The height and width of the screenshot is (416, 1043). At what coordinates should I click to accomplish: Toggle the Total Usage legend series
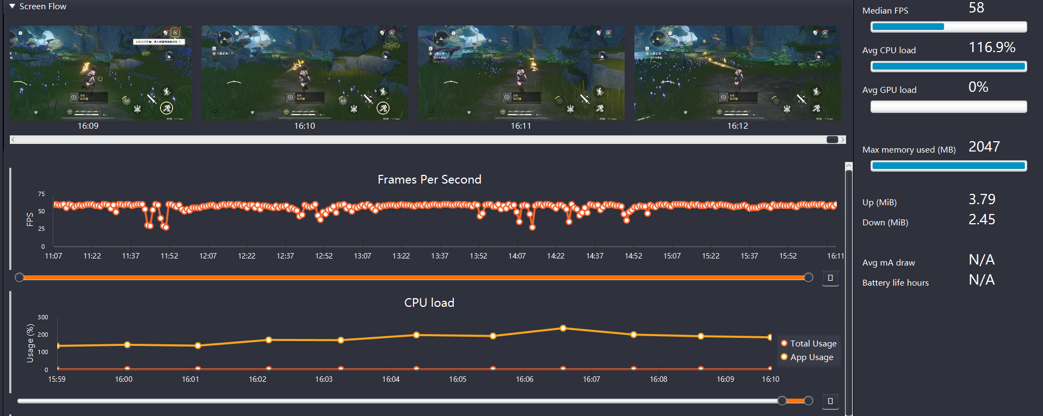tap(809, 343)
